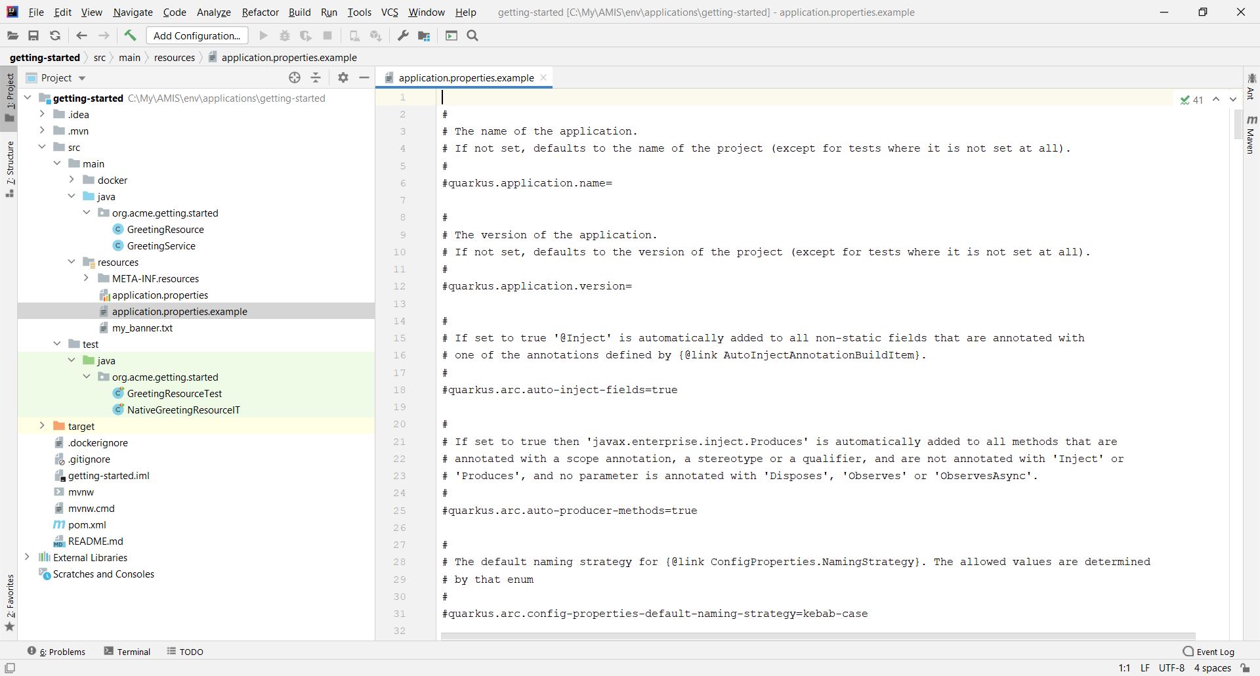Open Settings via the wrench icon
Viewport: 1260px width, 676px height.
coord(403,36)
